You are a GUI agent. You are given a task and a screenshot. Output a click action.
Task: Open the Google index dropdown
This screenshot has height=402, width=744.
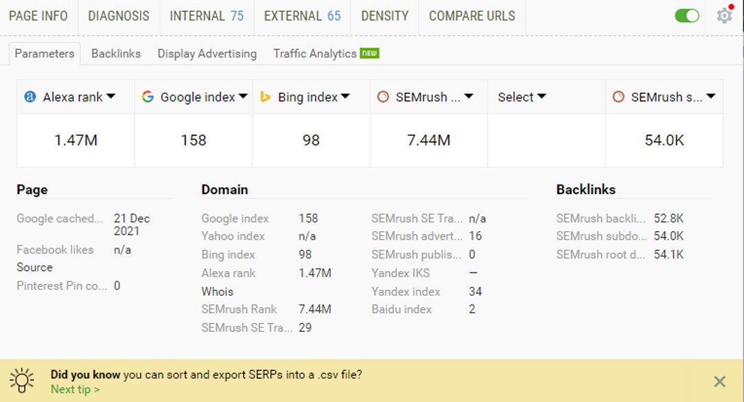243,96
